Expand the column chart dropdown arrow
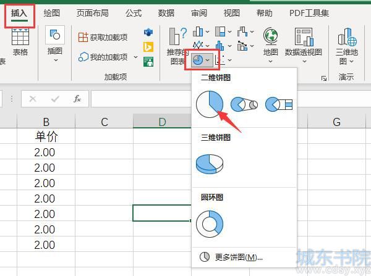 coord(208,31)
